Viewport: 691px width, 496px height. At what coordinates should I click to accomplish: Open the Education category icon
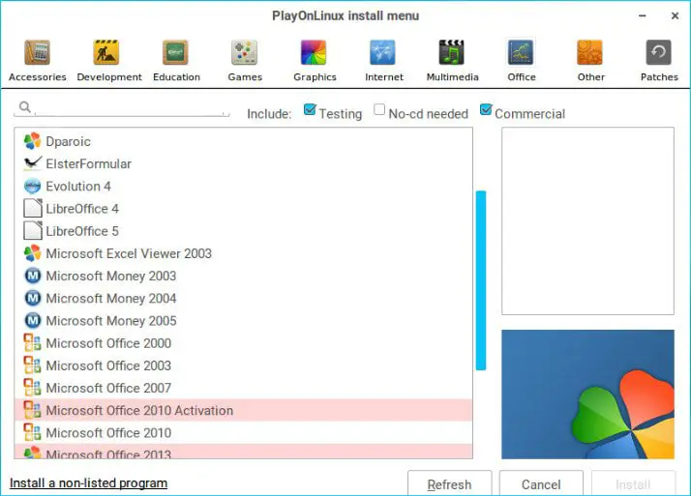[x=175, y=52]
